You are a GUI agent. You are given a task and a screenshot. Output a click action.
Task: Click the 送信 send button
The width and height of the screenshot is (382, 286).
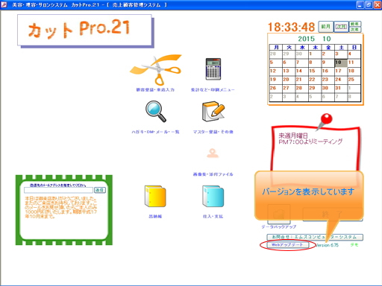coord(100,190)
